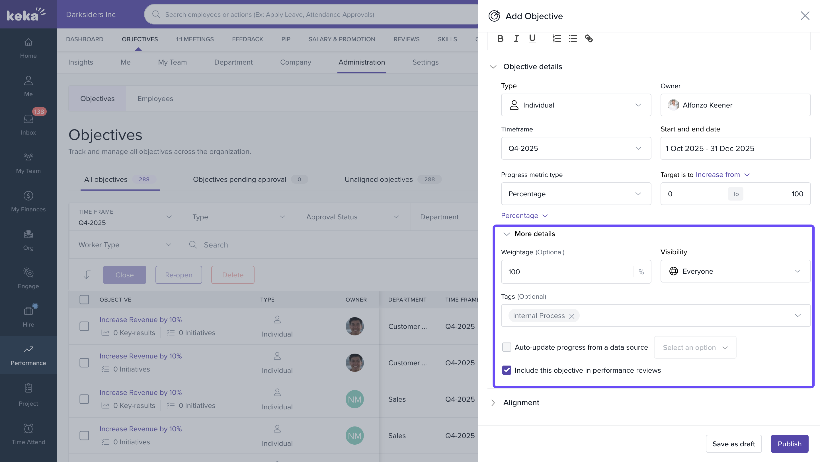Remove the Internal Process tag
Image resolution: width=820 pixels, height=462 pixels.
(572, 316)
